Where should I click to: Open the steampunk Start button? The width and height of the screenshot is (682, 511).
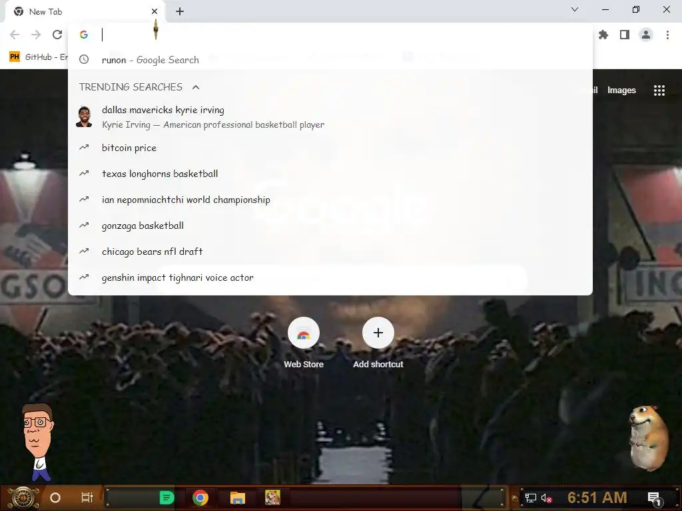pos(23,498)
